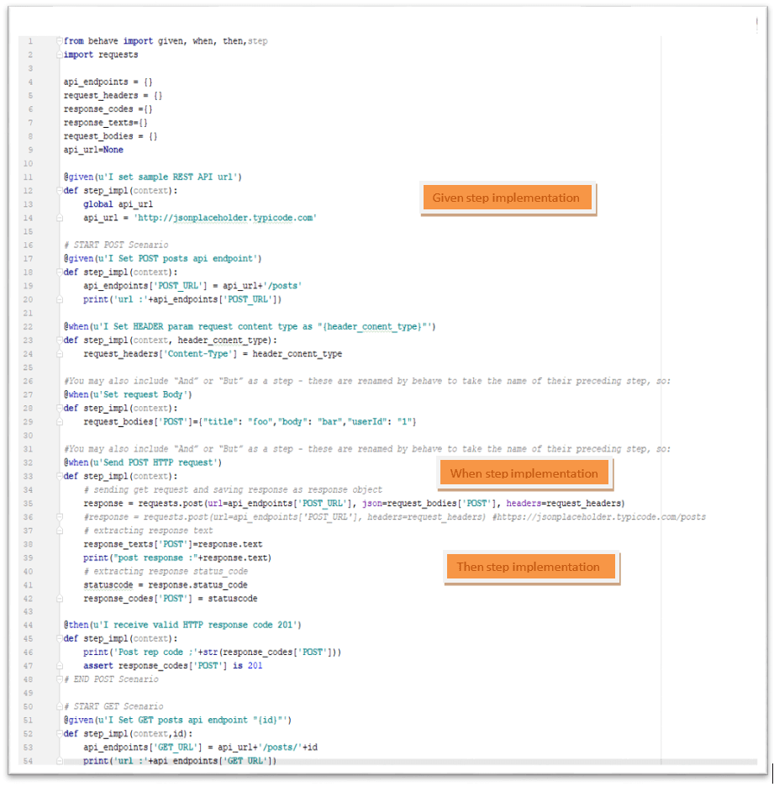The height and width of the screenshot is (787, 774).
Task: Click the orange When step implementation label
Action: pos(524,473)
